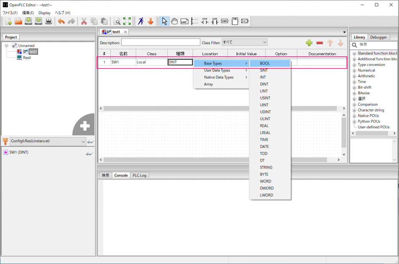Select the hand pan tool
The width and height of the screenshot is (399, 264).
pos(175,21)
